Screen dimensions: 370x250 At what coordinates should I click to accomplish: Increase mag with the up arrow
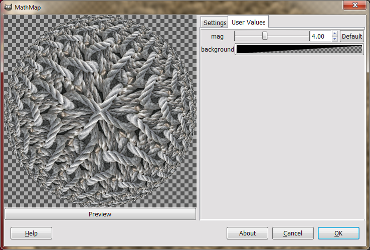[335, 34]
